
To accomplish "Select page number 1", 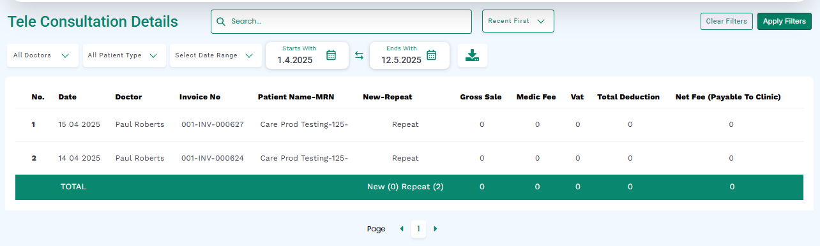I will point(418,229).
